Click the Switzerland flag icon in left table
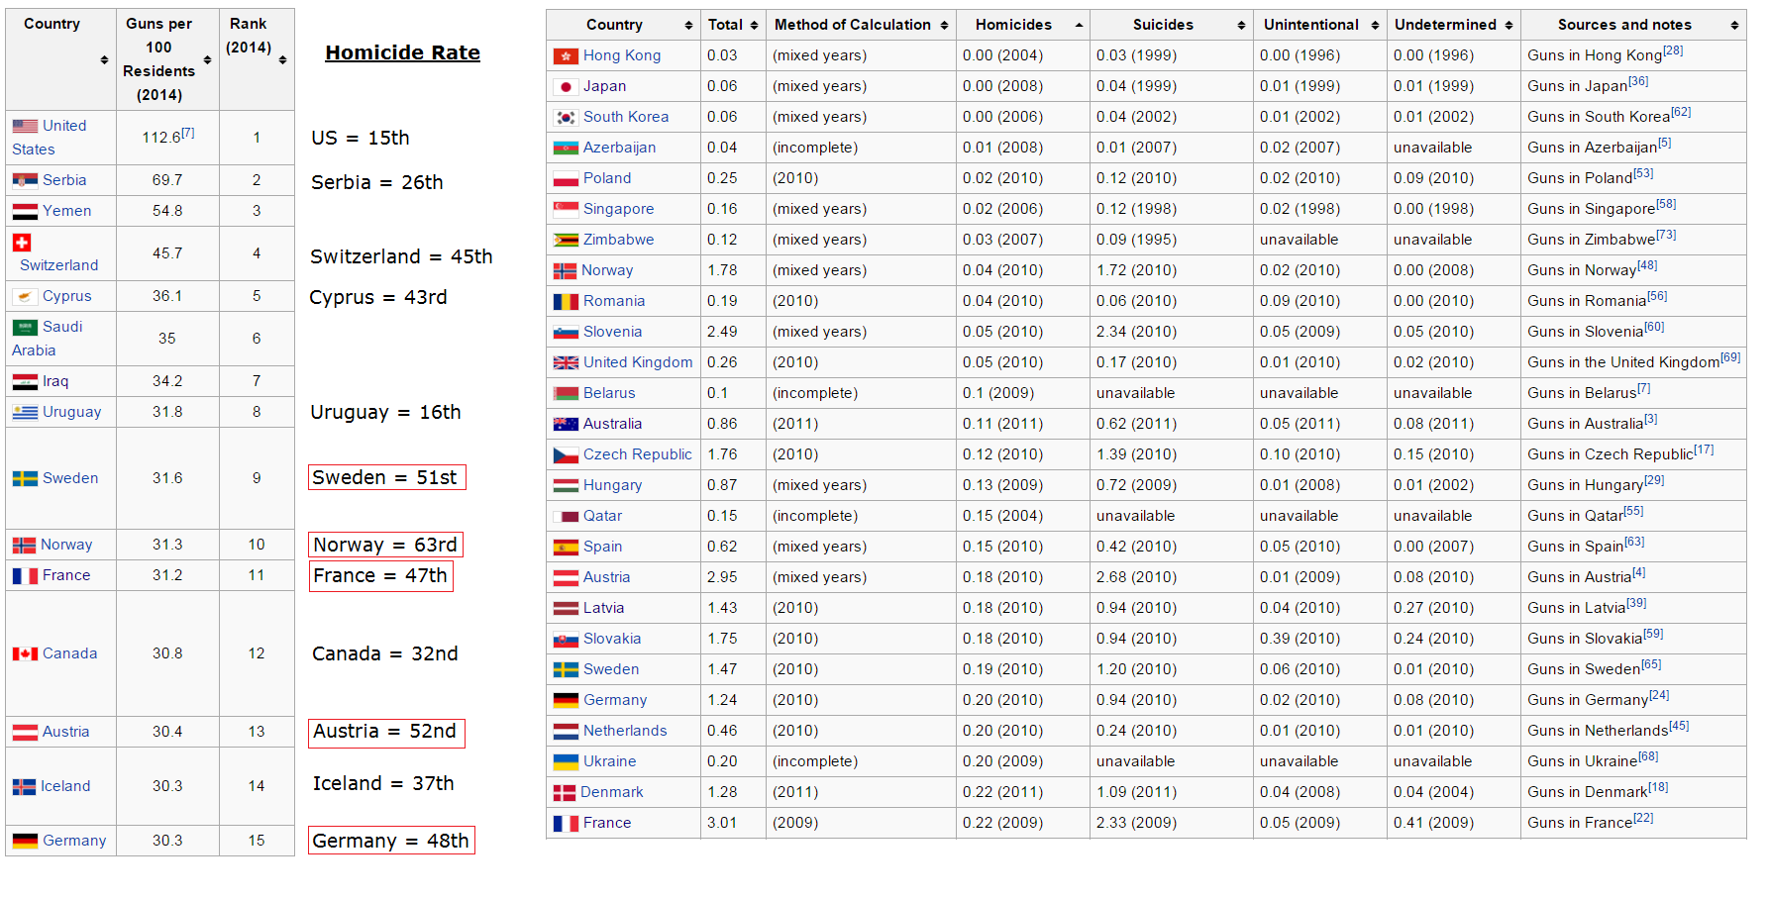Viewport: 1769px width, 901px height. [22, 243]
